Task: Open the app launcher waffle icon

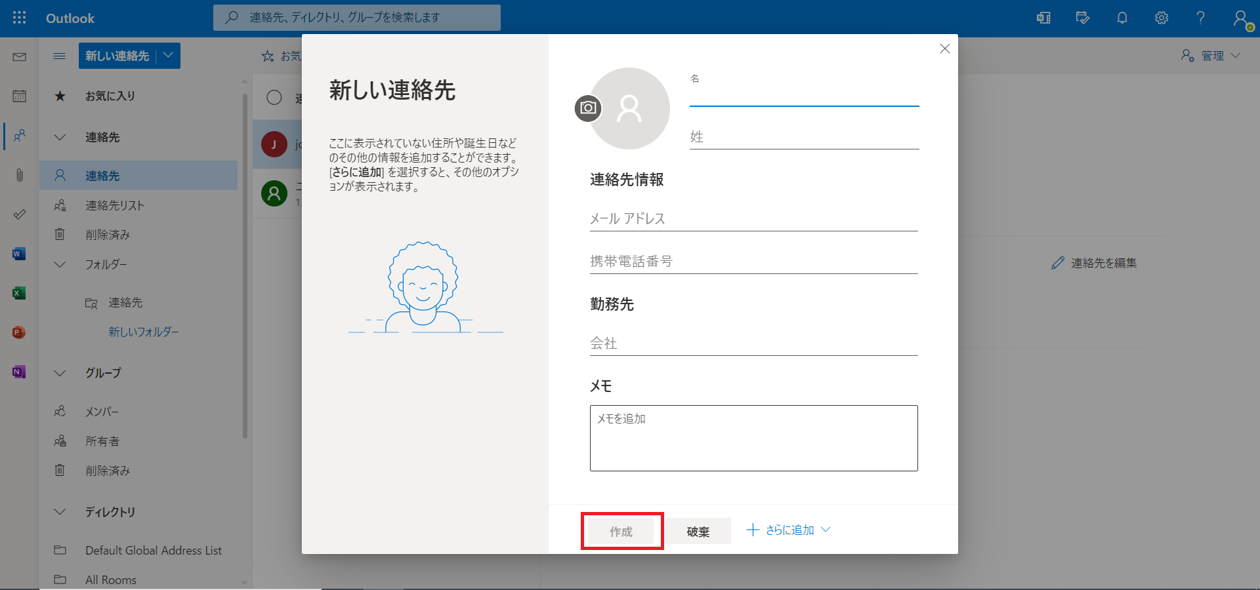Action: coord(20,18)
